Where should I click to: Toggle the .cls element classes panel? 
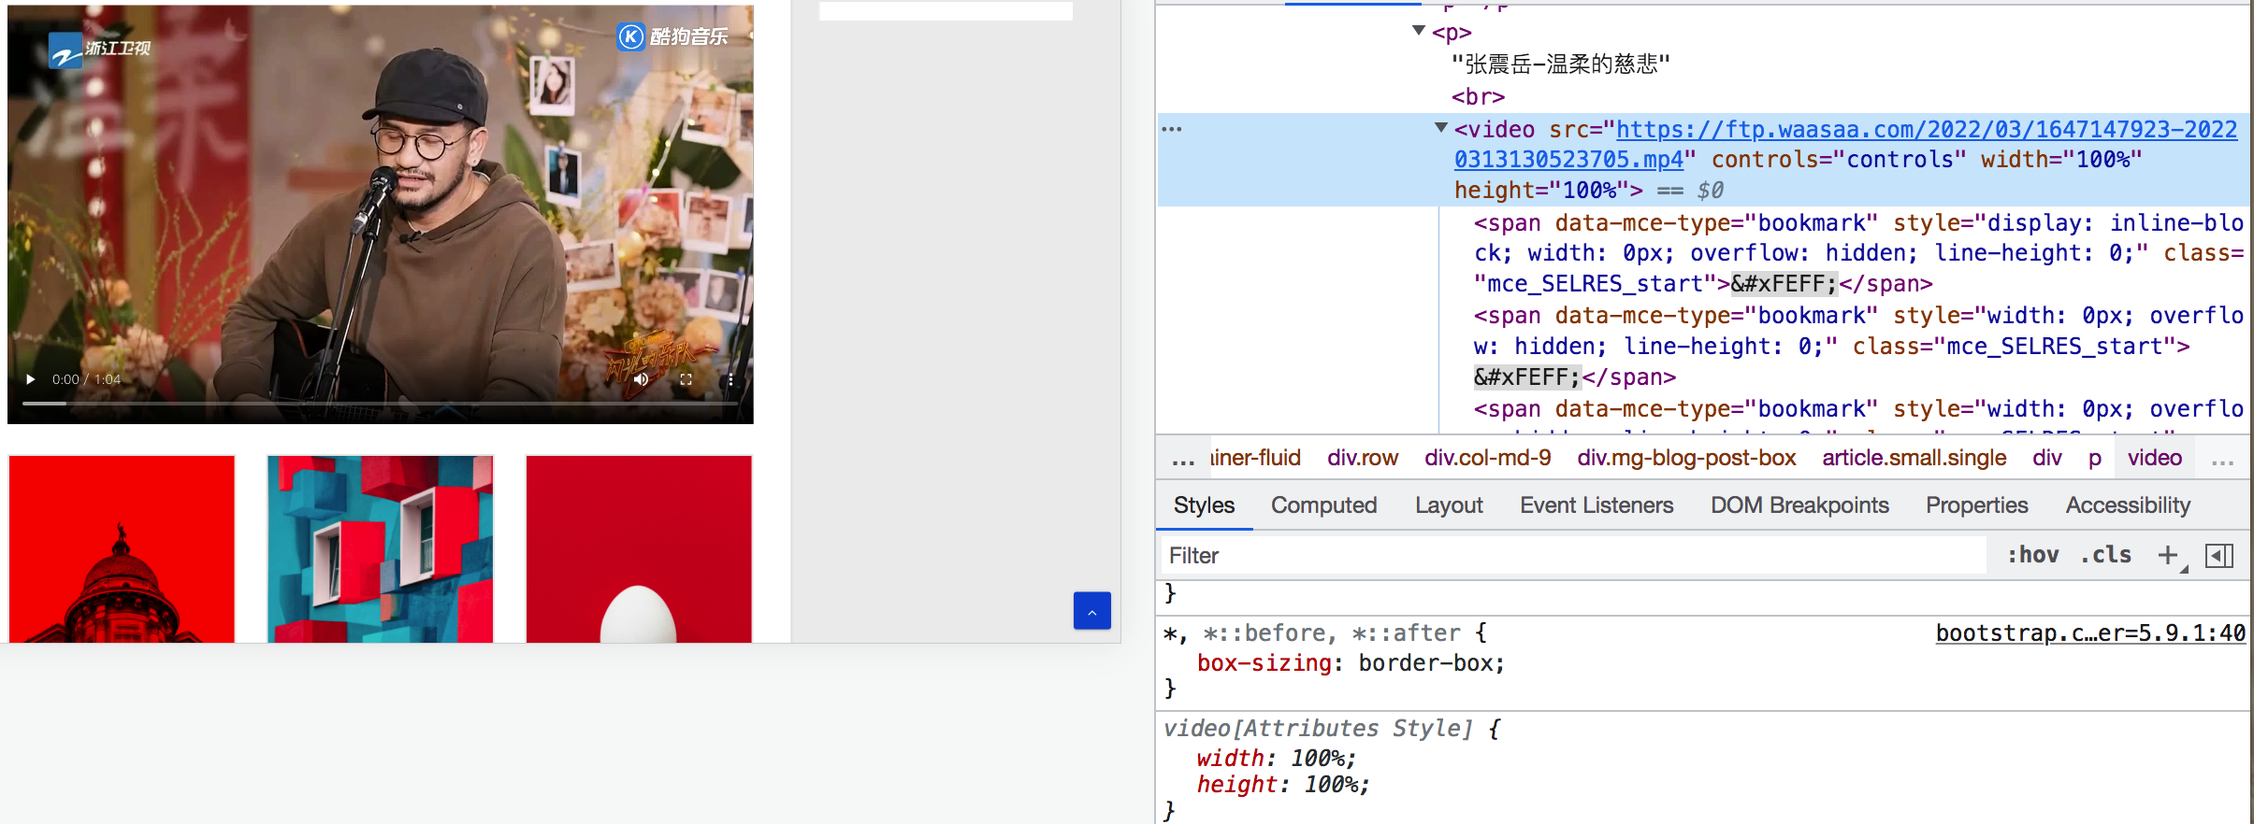click(2105, 555)
